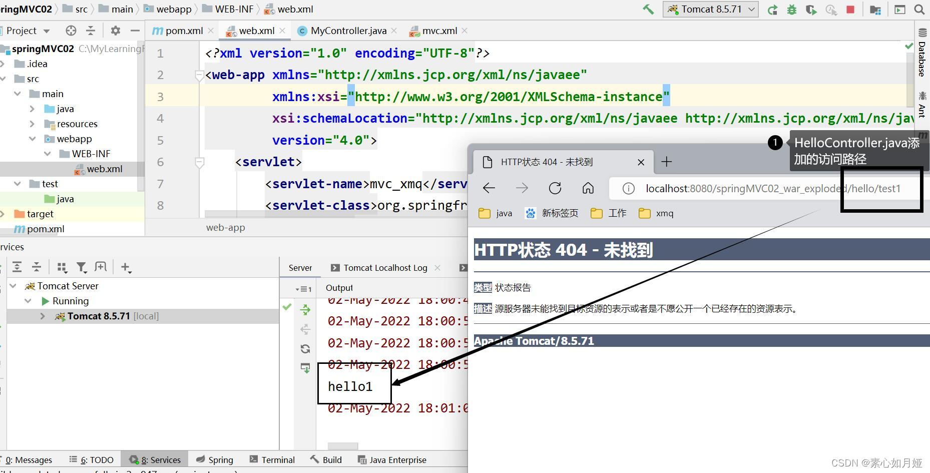The height and width of the screenshot is (473, 930).
Task: Open the Build tool window tab
Action: click(x=326, y=460)
